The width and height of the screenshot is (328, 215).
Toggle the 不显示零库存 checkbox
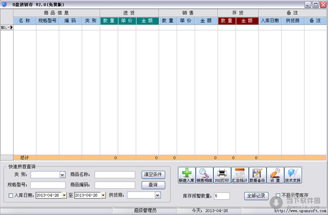[x=278, y=195]
